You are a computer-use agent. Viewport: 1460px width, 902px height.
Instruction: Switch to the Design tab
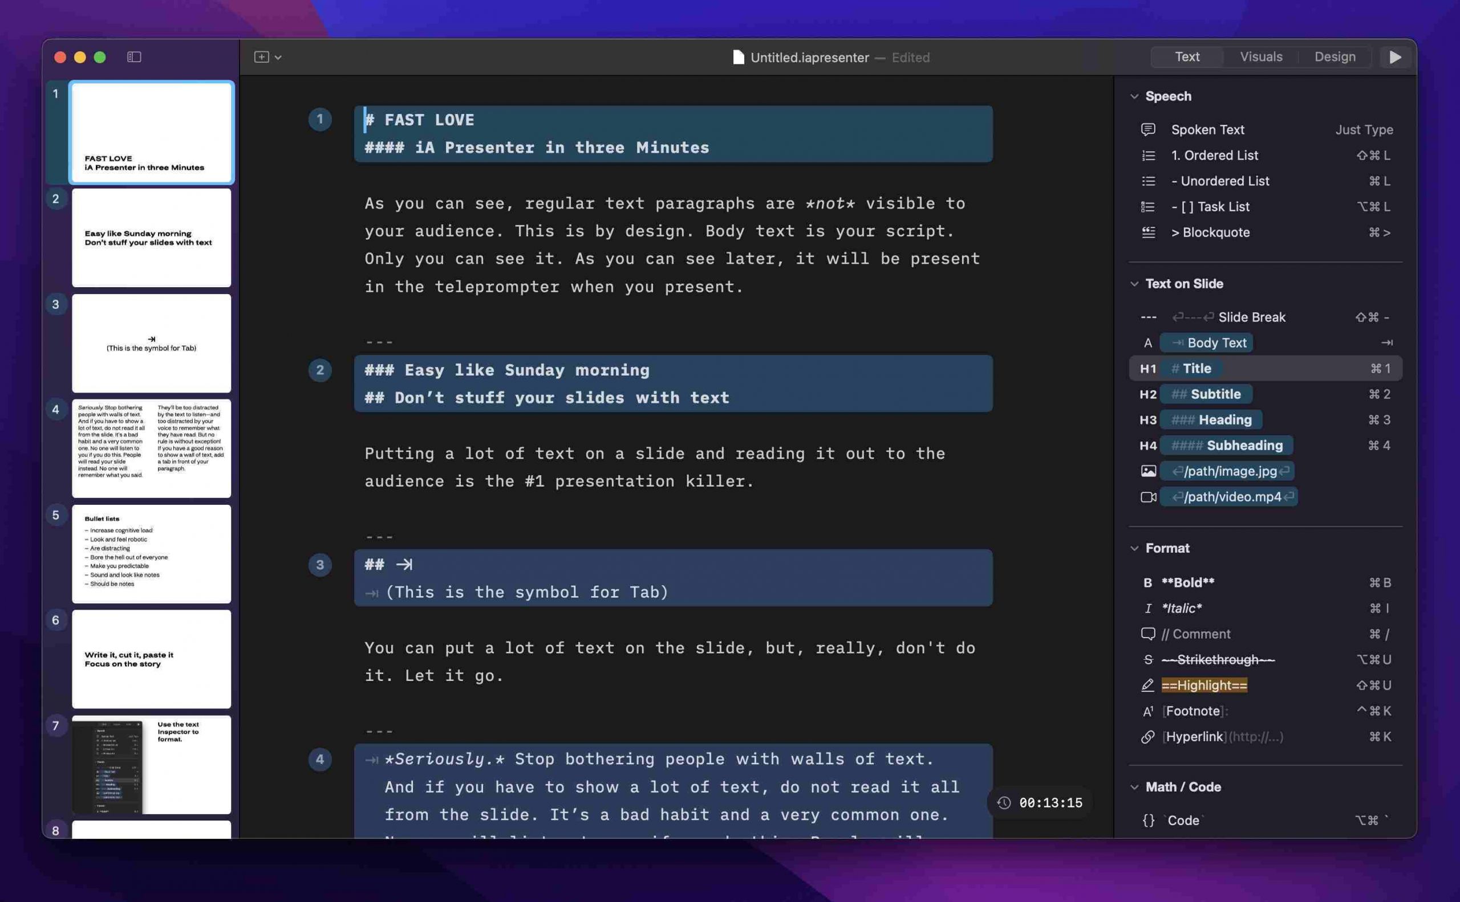[1335, 56]
